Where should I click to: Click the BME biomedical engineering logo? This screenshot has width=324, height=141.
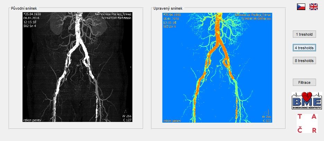click(x=307, y=101)
